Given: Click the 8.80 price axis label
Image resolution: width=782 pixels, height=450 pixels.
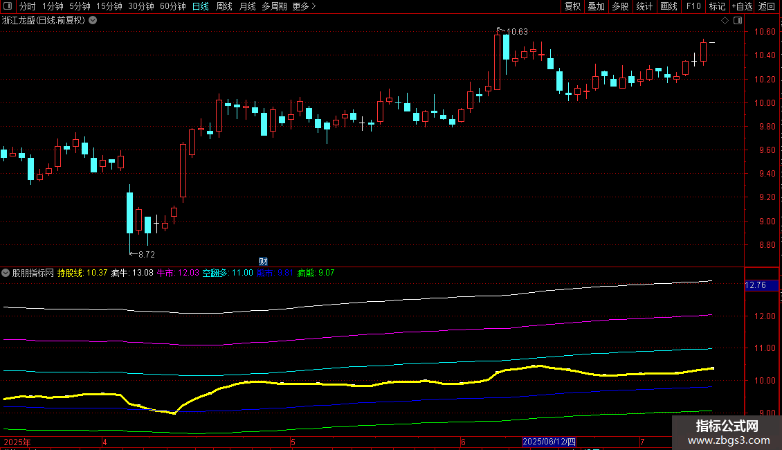Looking at the screenshot, I should point(767,245).
